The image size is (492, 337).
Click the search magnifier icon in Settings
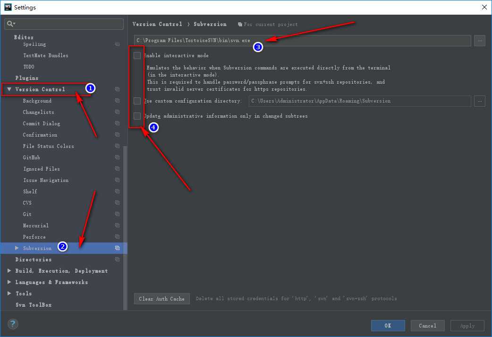coord(10,24)
